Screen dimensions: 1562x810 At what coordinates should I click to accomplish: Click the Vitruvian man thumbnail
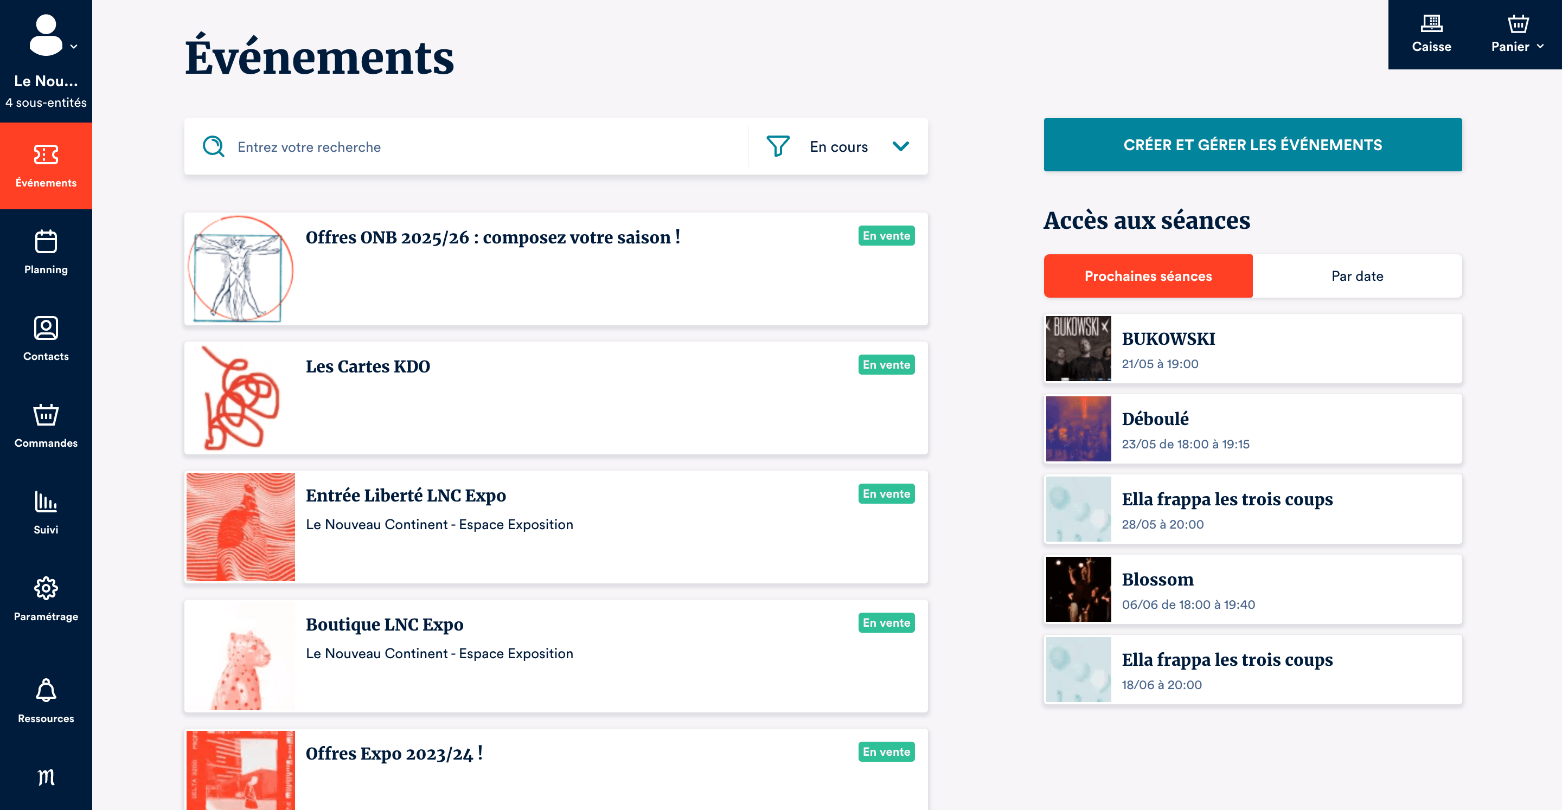(x=241, y=269)
